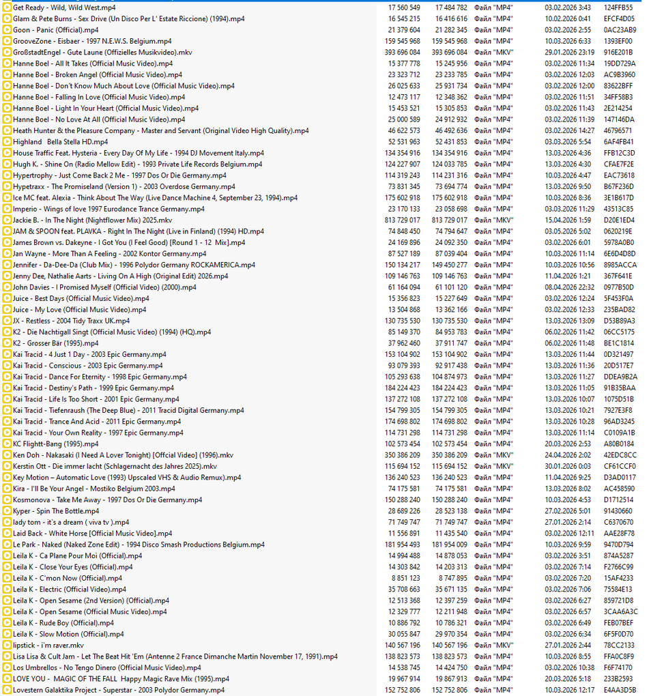Select Leila K - Ca Plane Pour Moi
Screen dimensions: 651x696
(x=78, y=555)
